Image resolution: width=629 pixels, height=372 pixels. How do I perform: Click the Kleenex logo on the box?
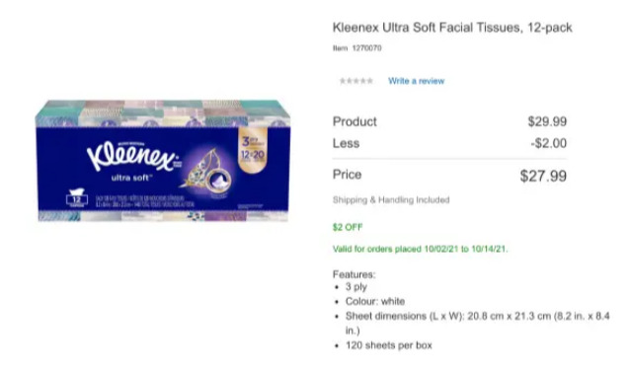click(133, 156)
